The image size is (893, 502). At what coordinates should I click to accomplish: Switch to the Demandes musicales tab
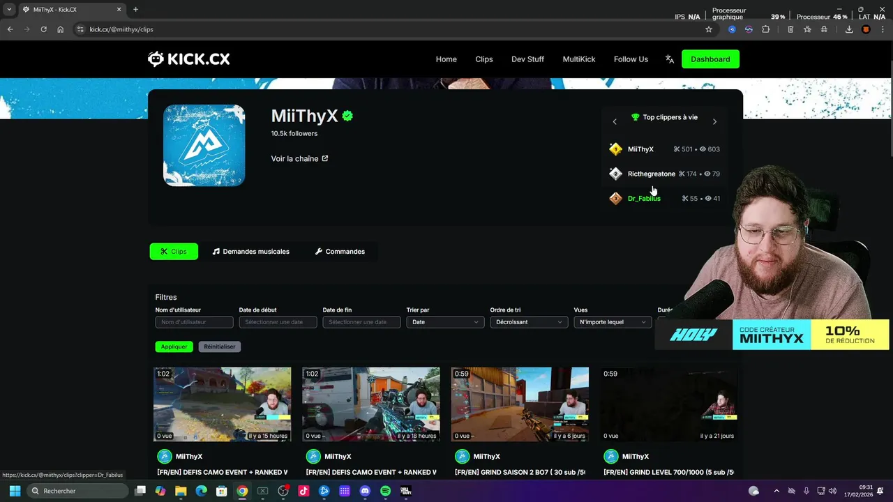click(250, 251)
